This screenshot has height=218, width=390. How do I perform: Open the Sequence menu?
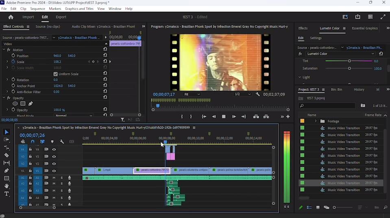(37, 9)
